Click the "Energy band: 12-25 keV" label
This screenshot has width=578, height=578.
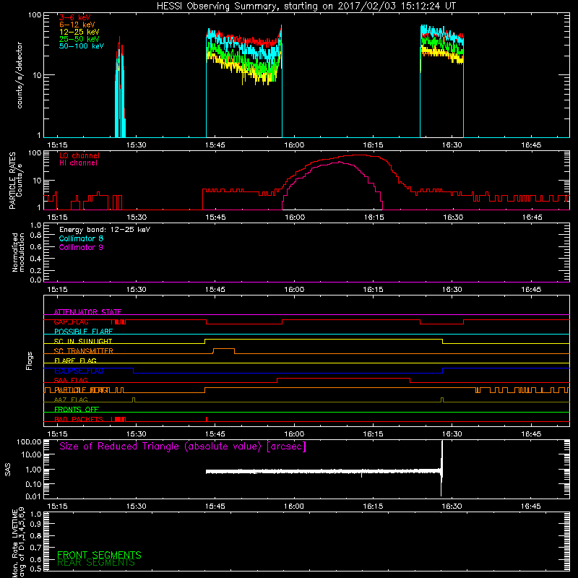coord(105,230)
